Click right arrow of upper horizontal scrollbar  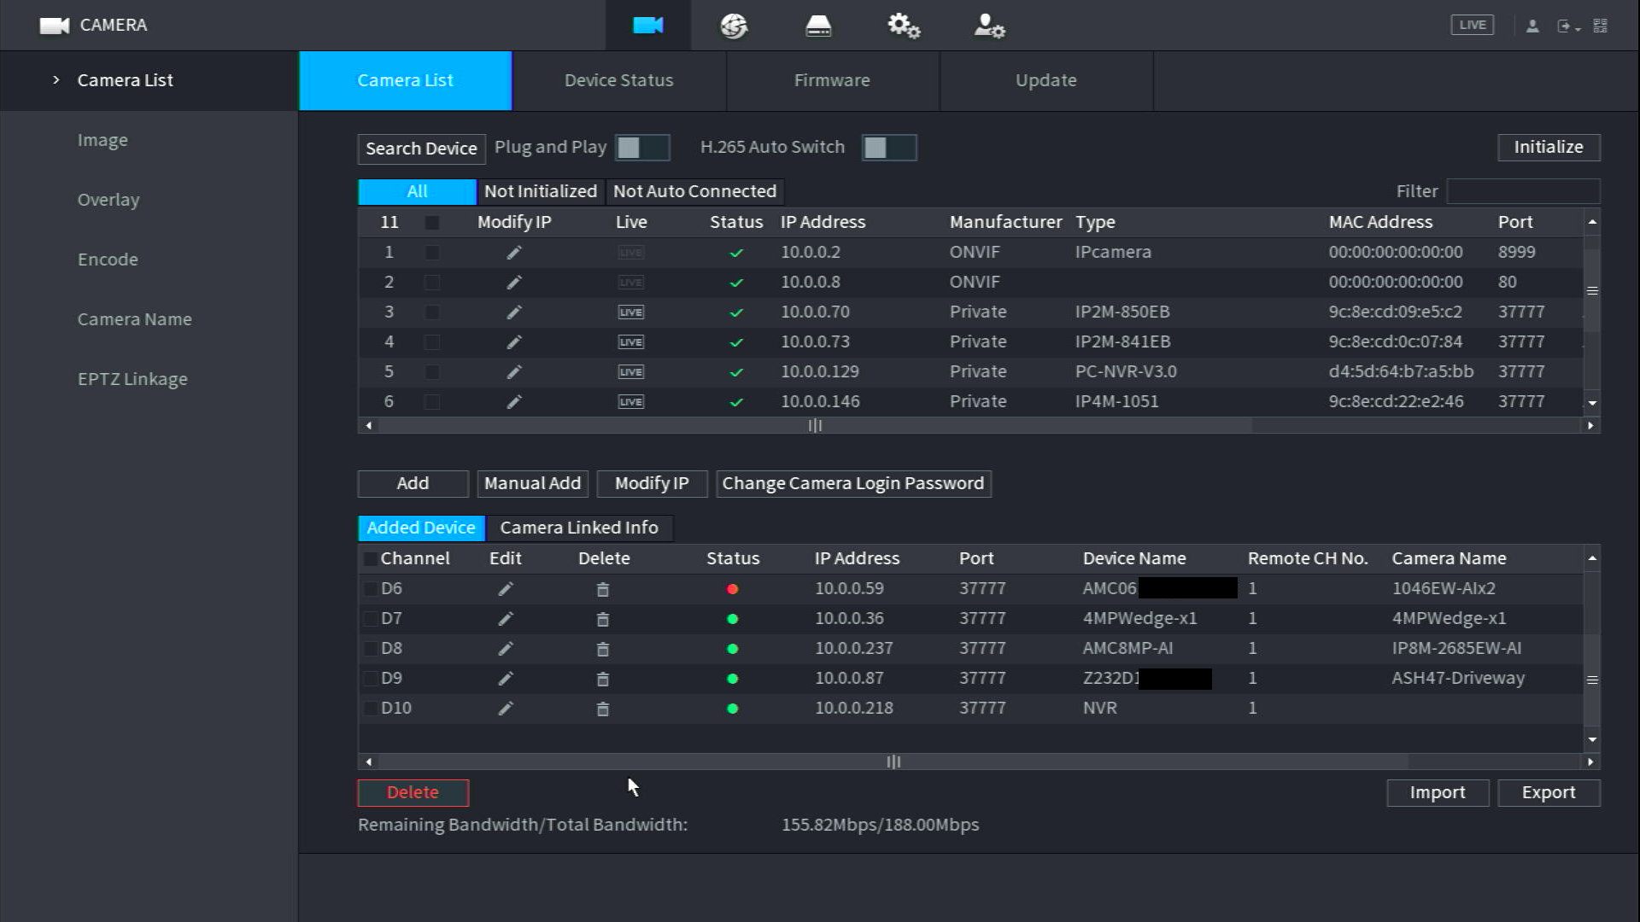coord(1590,425)
